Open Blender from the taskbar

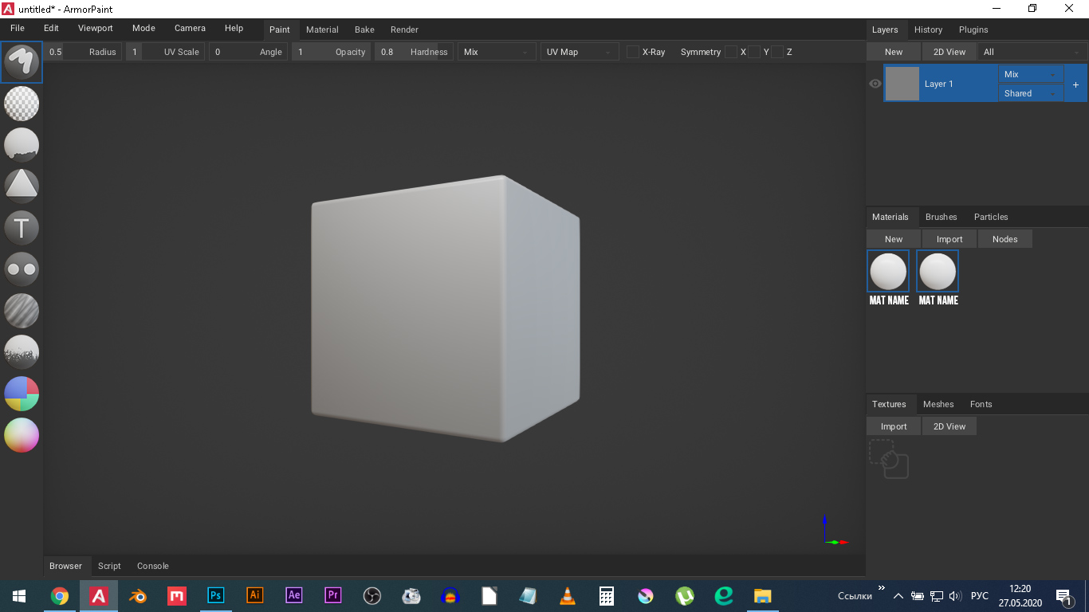[x=138, y=595]
